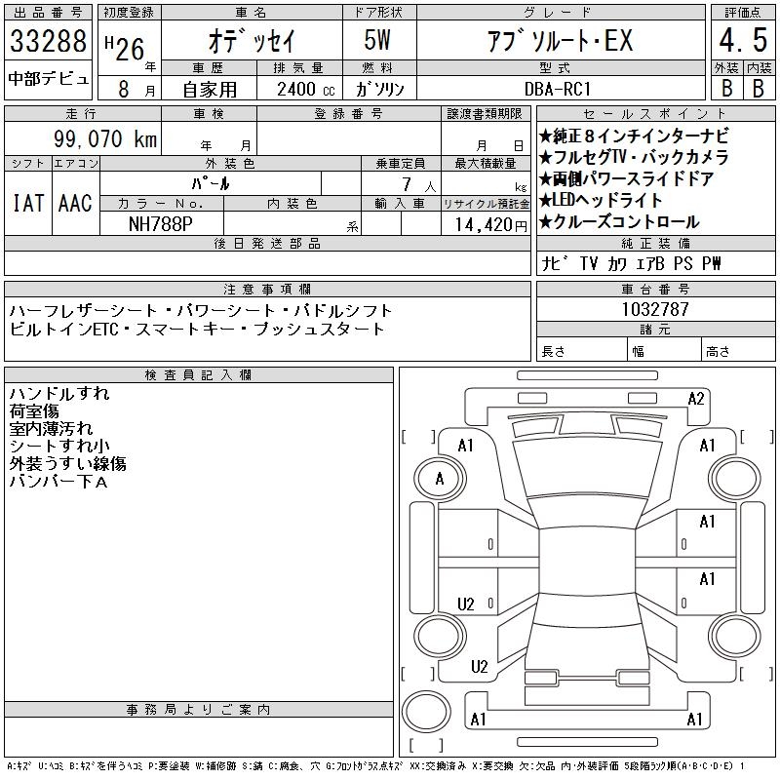Click the 中部デビュ label

[48, 79]
